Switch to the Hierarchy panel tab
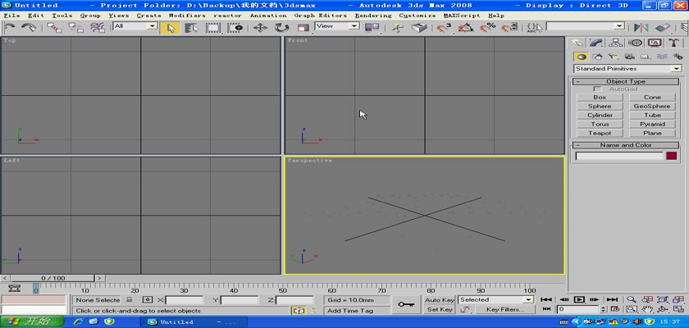 [616, 43]
